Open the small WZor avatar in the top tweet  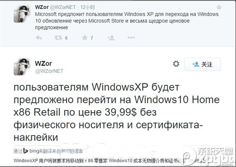point(22,14)
